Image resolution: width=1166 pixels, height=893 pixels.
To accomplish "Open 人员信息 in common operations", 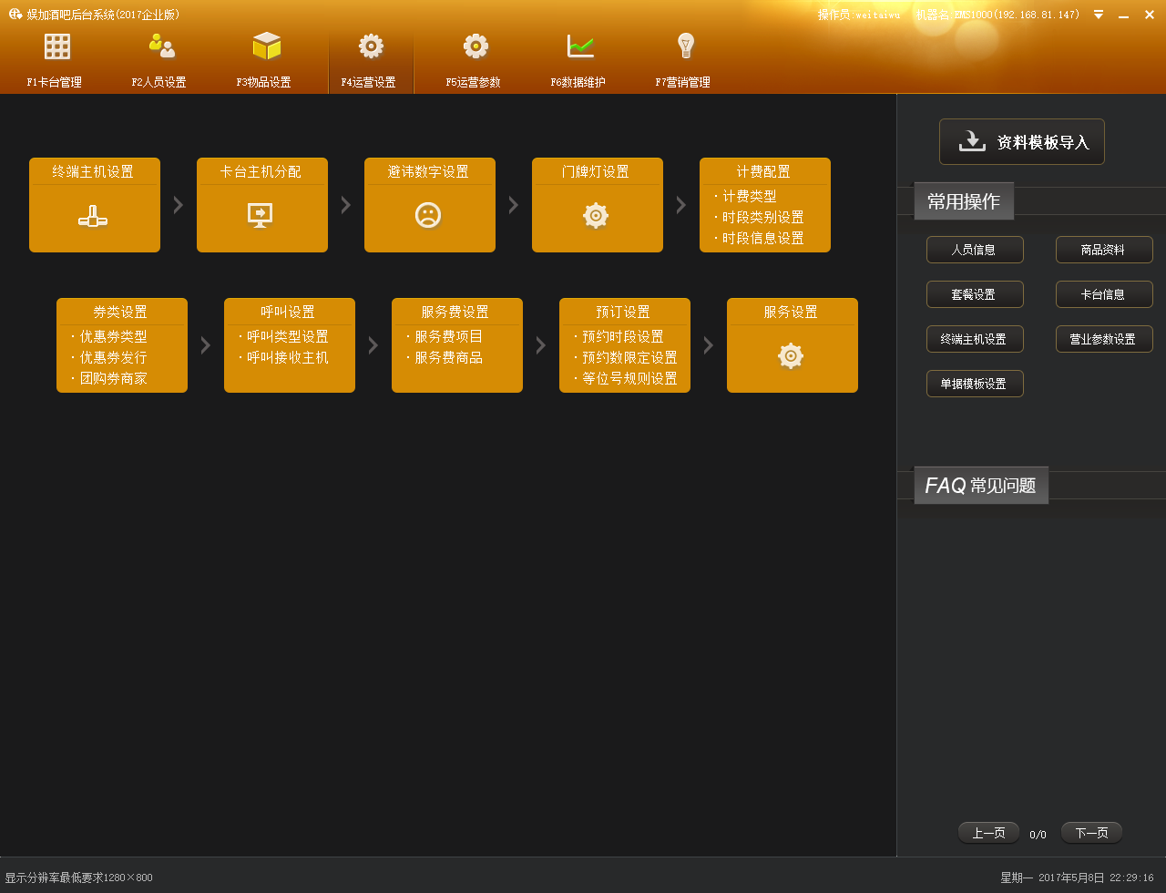I will click(x=974, y=250).
